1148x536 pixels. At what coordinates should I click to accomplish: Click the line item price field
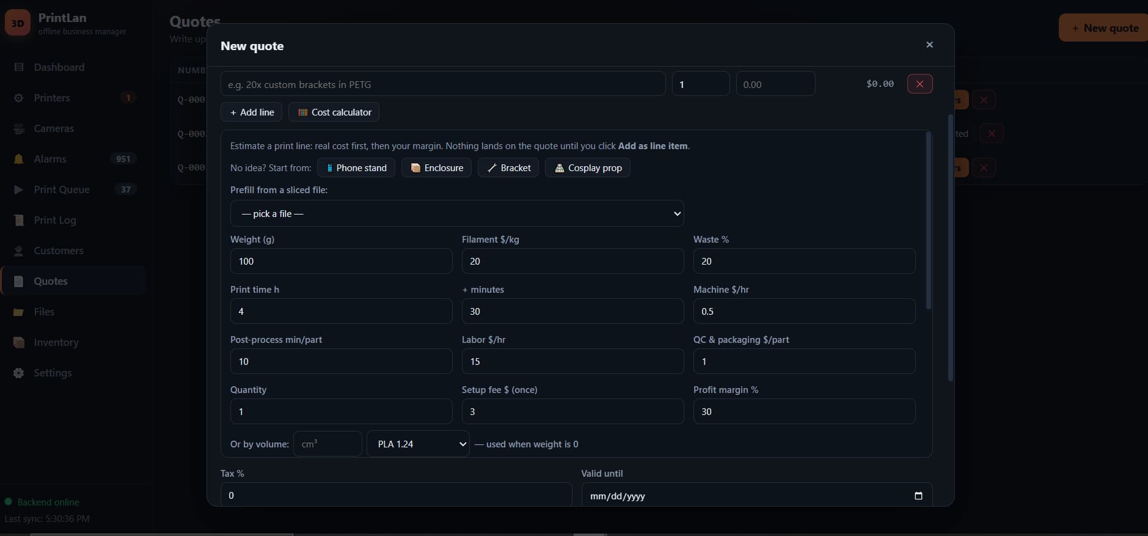775,84
